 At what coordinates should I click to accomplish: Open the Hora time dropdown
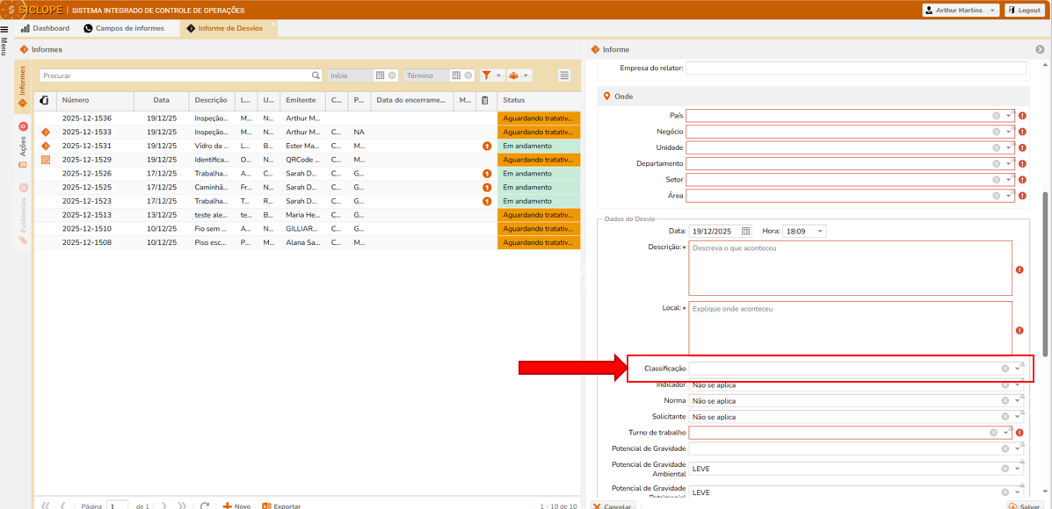pos(820,231)
